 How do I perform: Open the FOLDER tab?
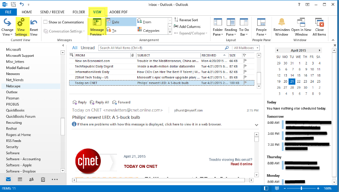pyautogui.click(x=79, y=12)
